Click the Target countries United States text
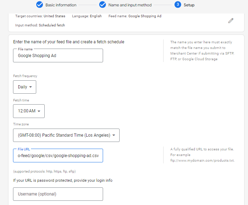This screenshot has height=205, width=248. click(40, 16)
